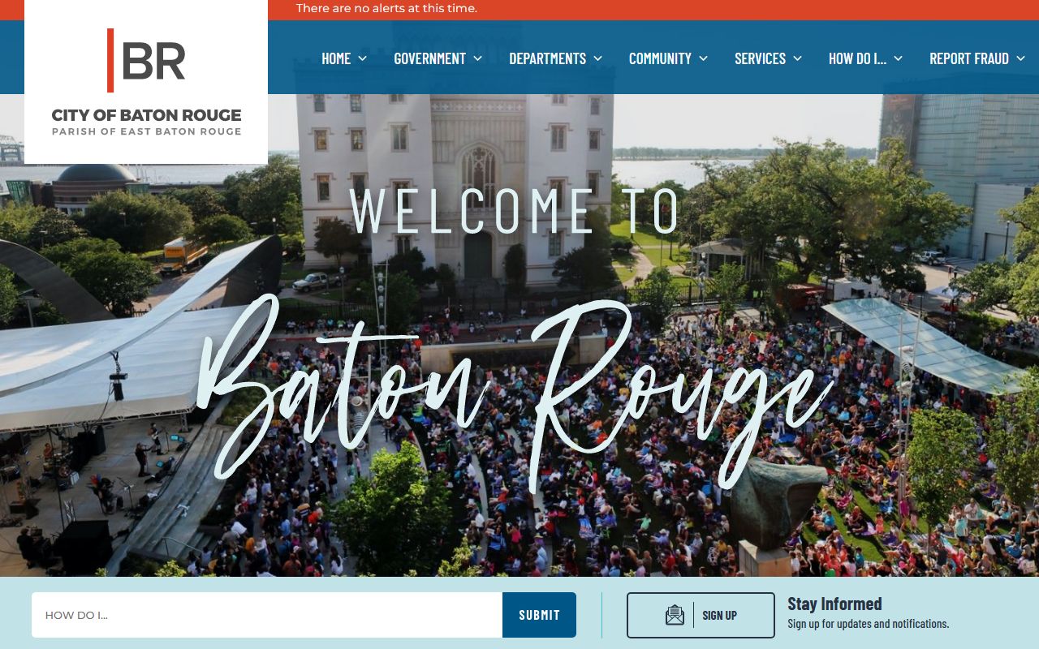This screenshot has height=649, width=1039.
Task: Open the How Do I... menu item
Action: coord(857,58)
